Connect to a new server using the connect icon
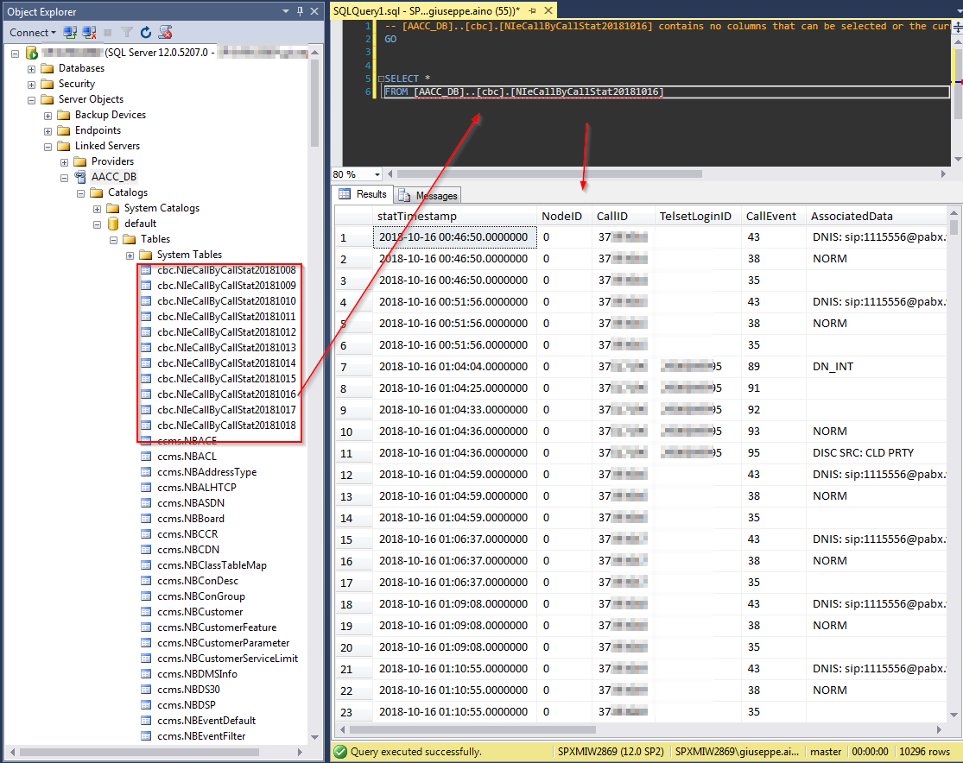The image size is (963, 763). point(68,31)
